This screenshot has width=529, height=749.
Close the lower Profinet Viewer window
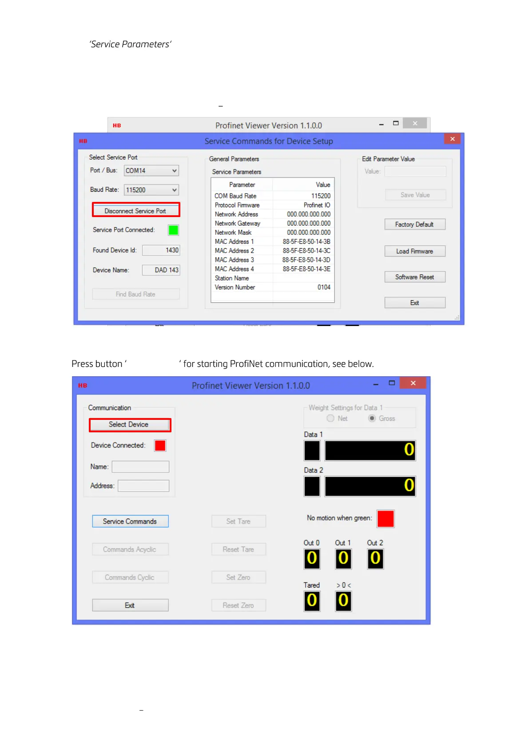coord(413,383)
